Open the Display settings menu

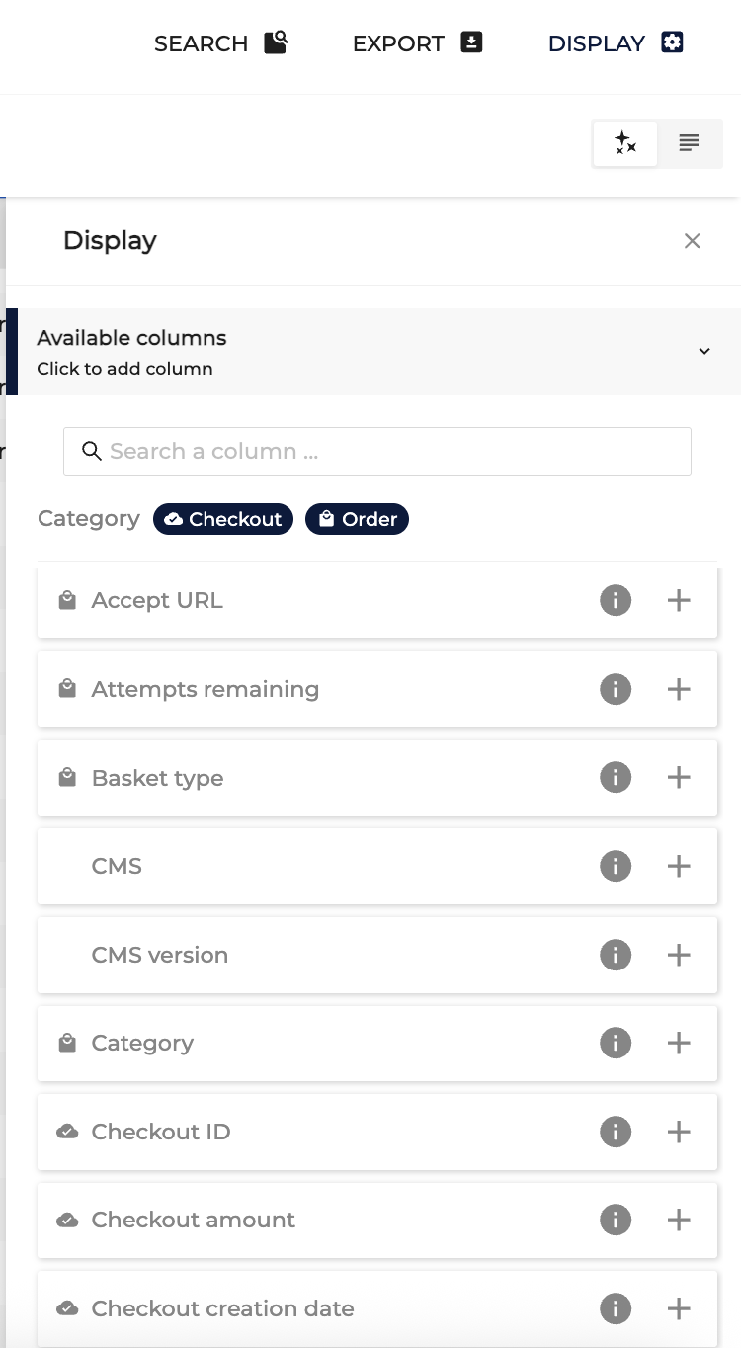pos(616,43)
